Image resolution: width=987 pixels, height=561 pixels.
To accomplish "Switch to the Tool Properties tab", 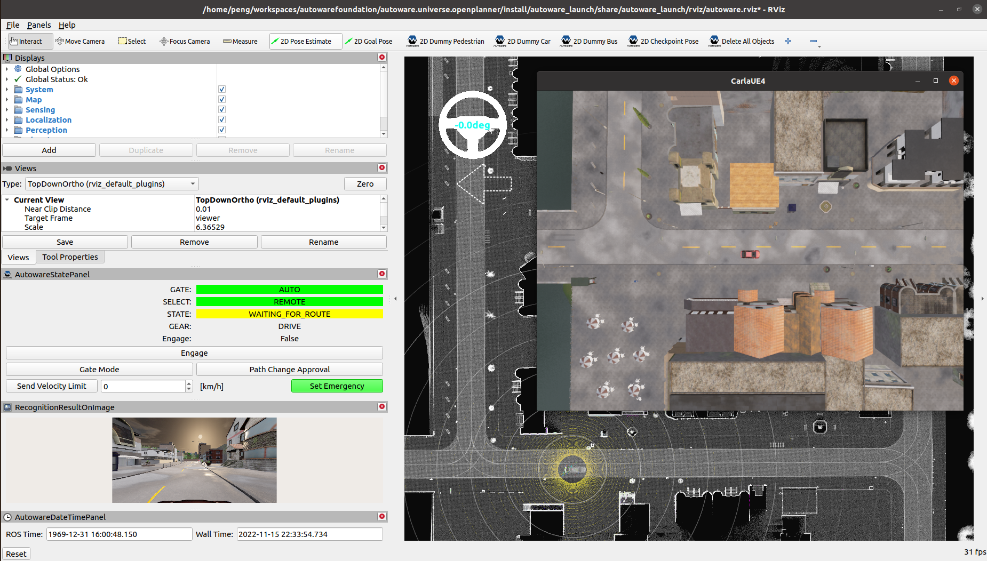I will click(70, 257).
